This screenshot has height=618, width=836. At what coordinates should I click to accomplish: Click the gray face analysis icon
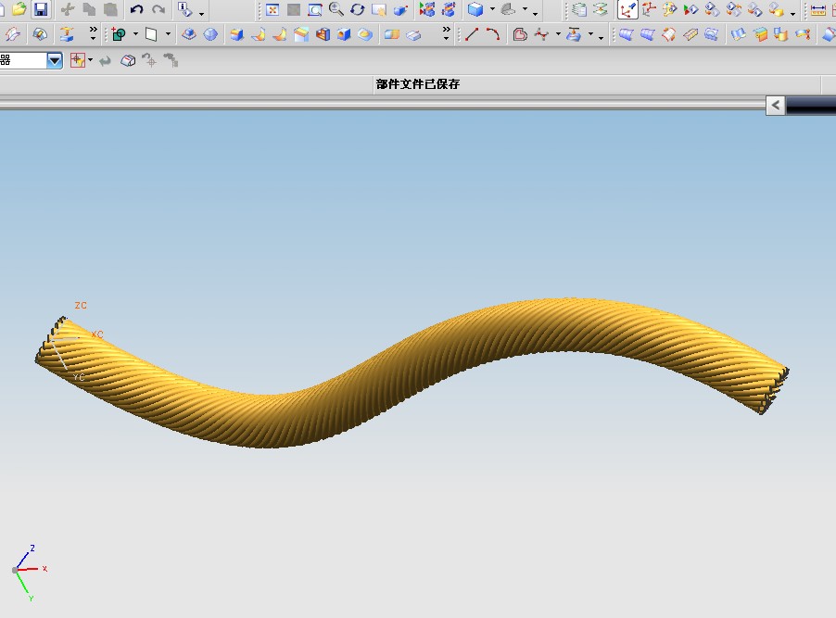click(x=508, y=9)
